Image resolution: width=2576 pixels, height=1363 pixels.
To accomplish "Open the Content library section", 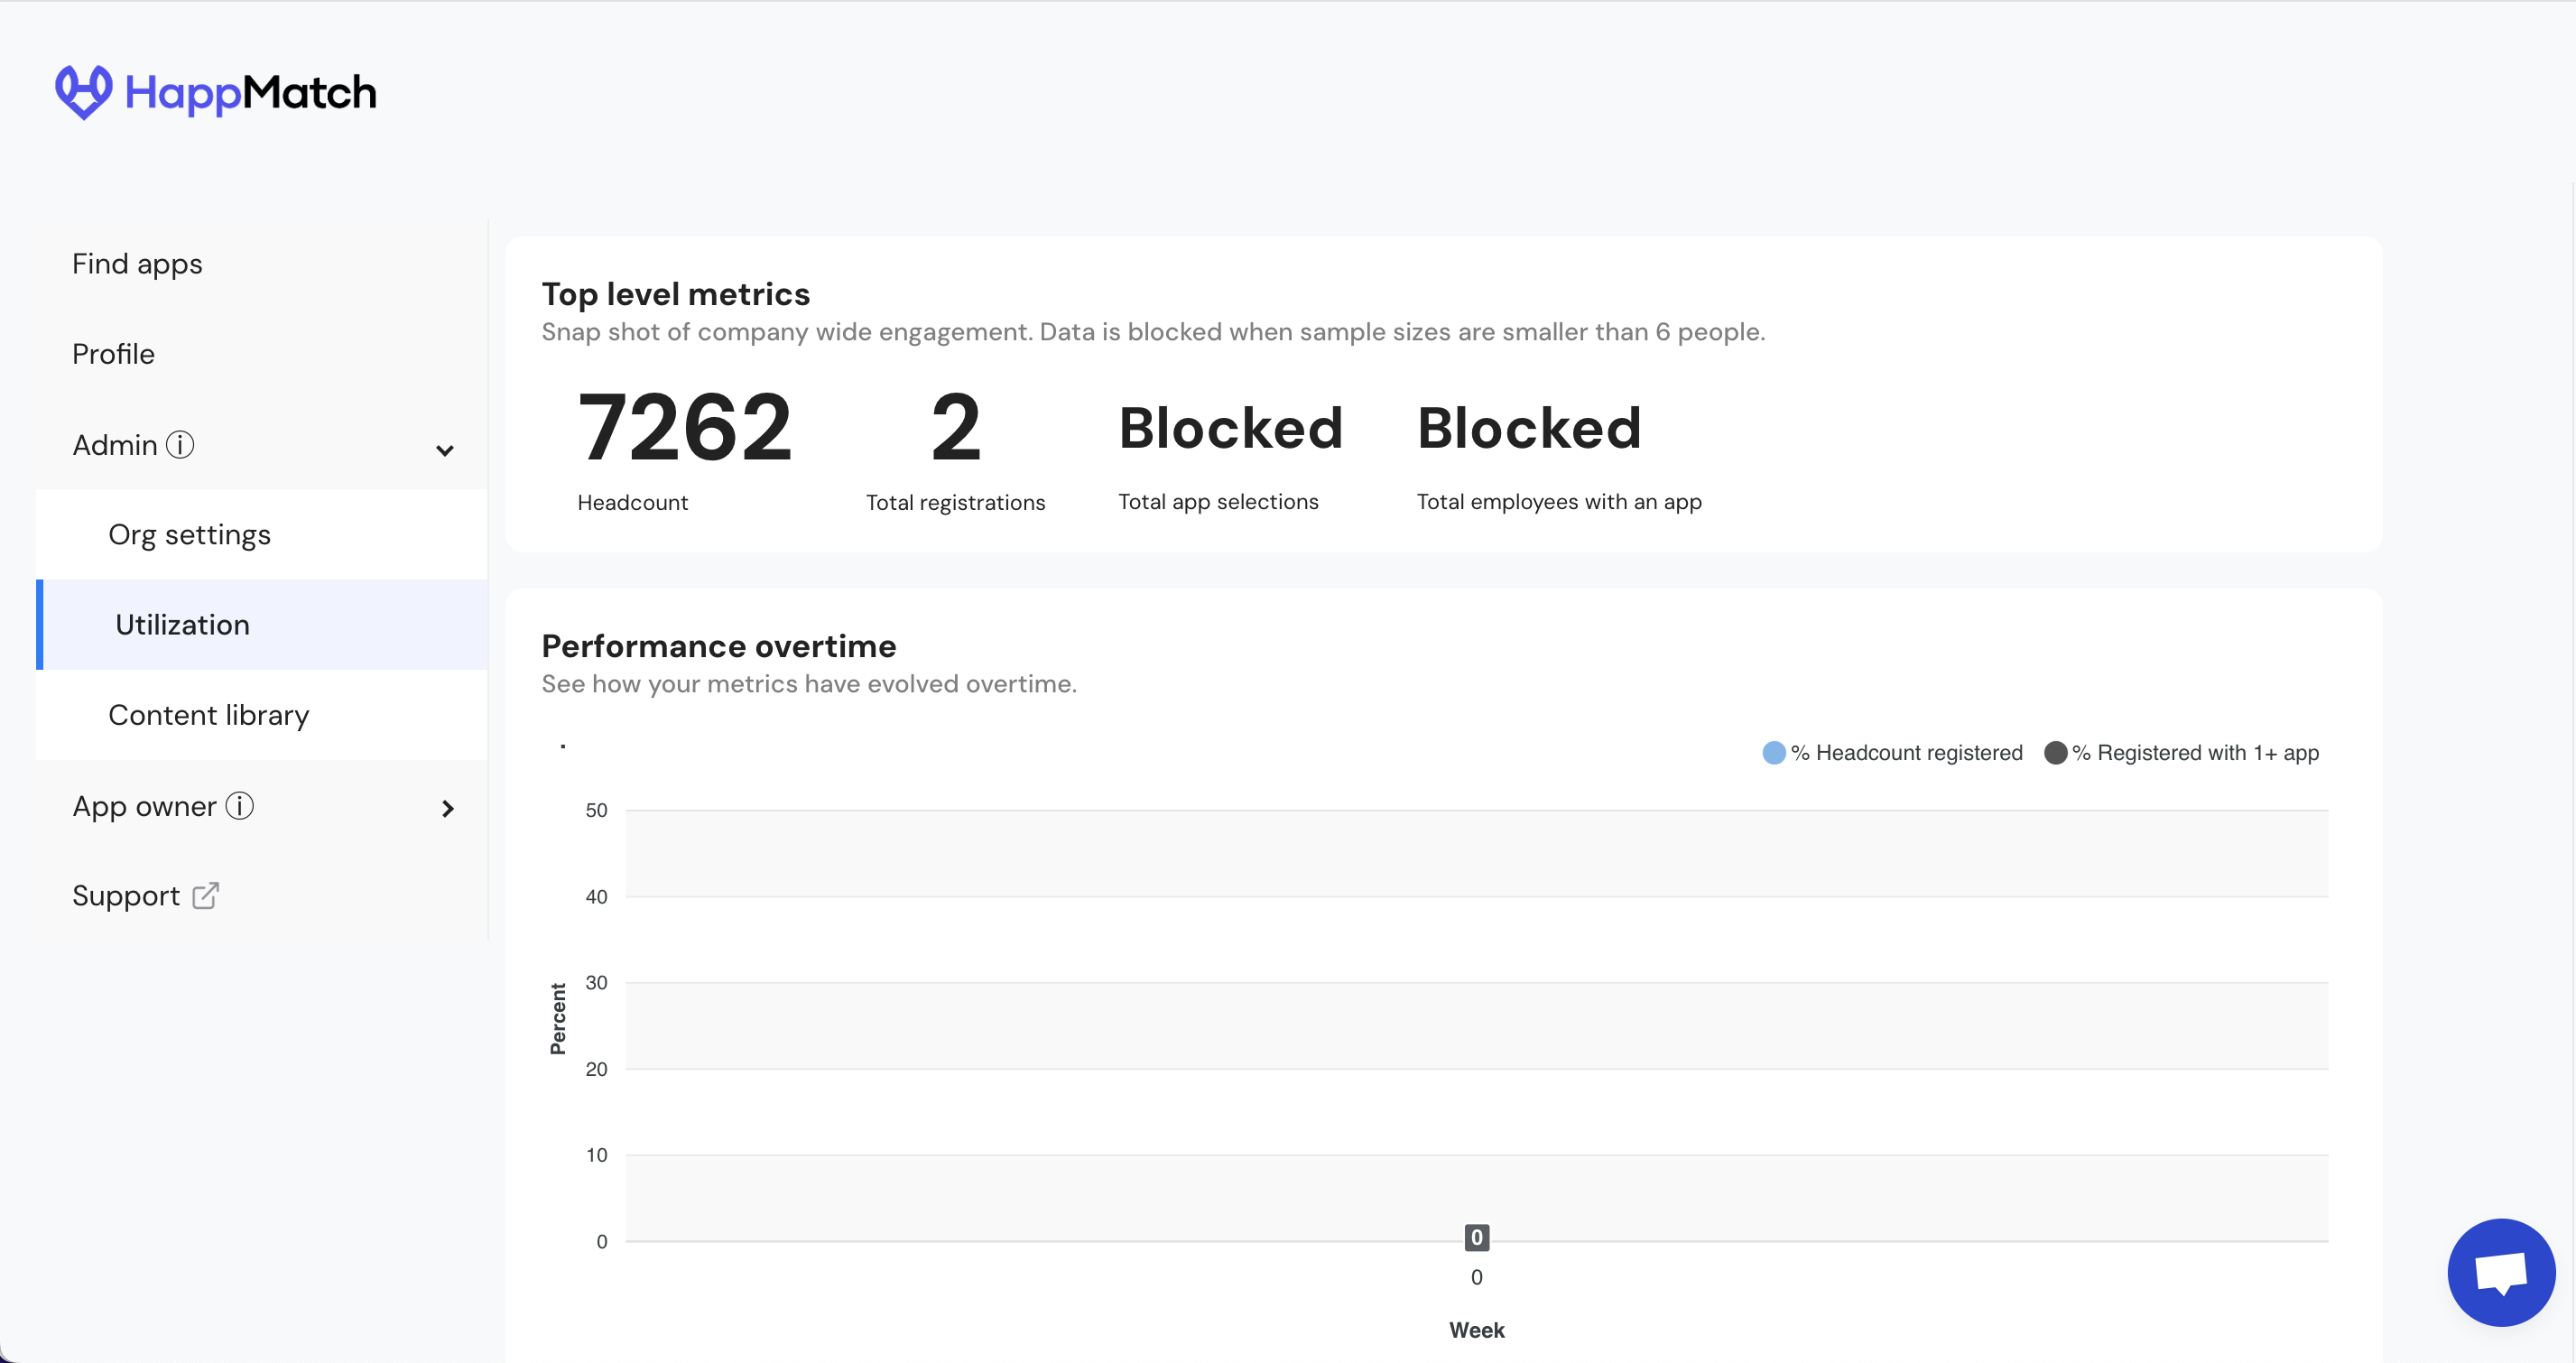I will coord(208,715).
